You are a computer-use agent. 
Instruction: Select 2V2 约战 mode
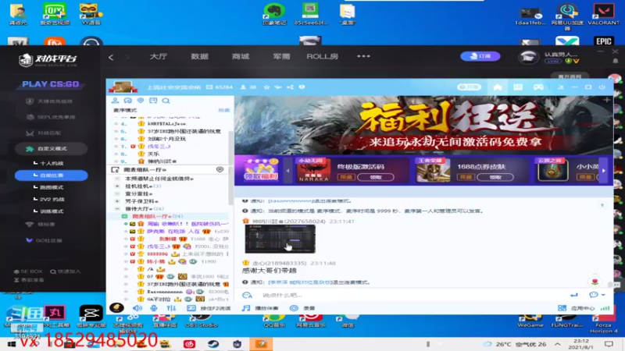tap(50, 199)
